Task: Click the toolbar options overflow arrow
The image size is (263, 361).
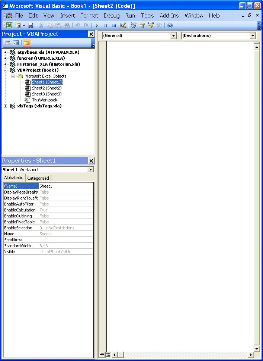Action: [x=260, y=26]
